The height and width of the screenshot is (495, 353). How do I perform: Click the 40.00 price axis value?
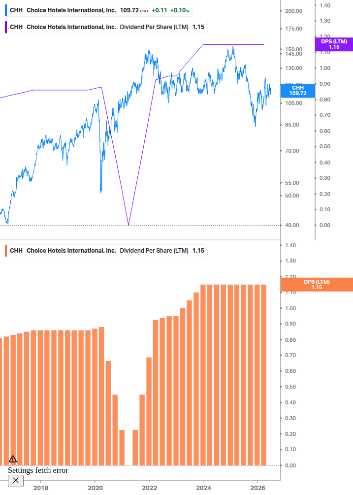(x=292, y=226)
